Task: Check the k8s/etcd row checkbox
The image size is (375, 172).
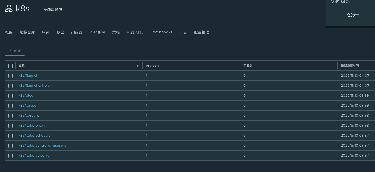Action: pos(11,96)
